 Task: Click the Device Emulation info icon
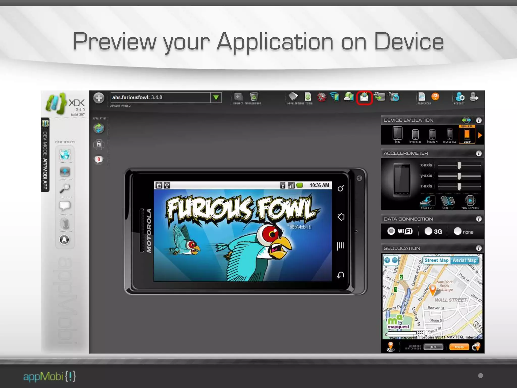click(x=479, y=120)
